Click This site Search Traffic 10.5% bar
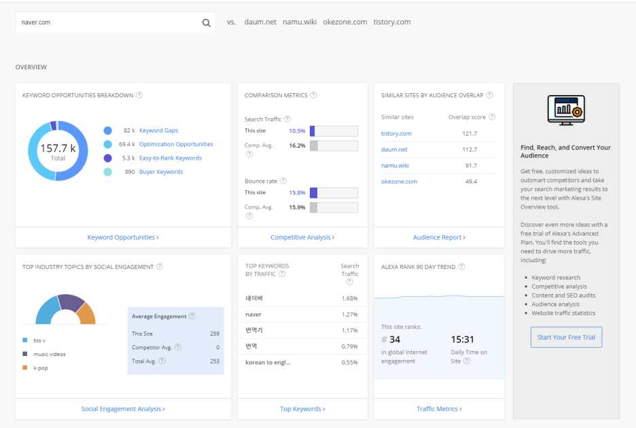 coord(334,131)
